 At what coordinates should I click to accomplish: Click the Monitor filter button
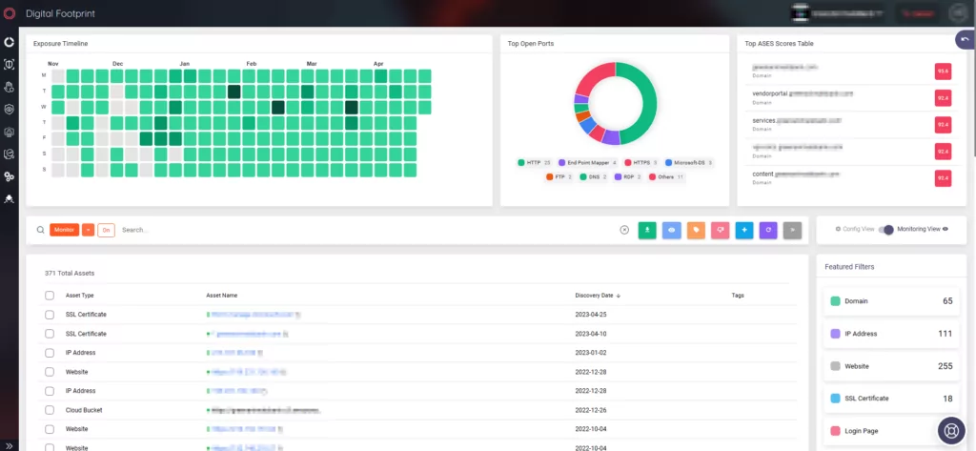tap(64, 230)
